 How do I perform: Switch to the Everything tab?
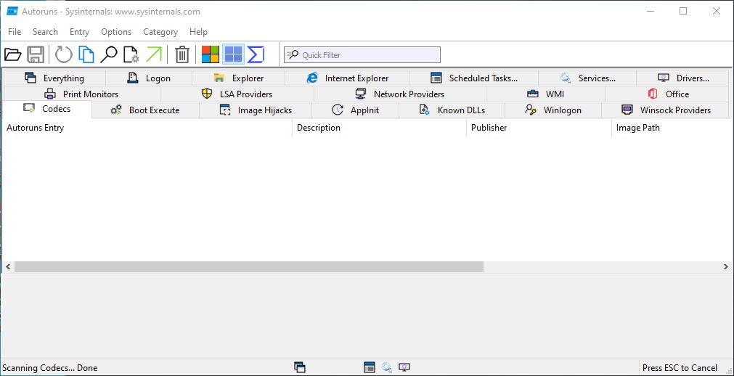(54, 78)
